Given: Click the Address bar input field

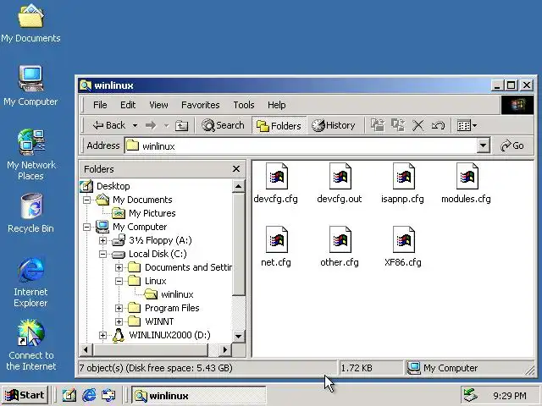Looking at the screenshot, I should [x=301, y=145].
